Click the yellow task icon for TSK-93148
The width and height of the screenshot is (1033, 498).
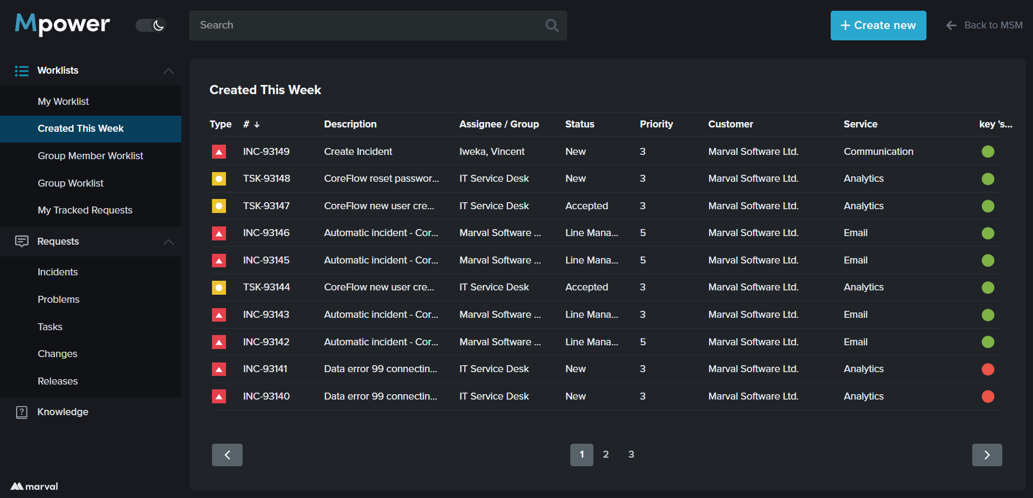click(x=219, y=179)
